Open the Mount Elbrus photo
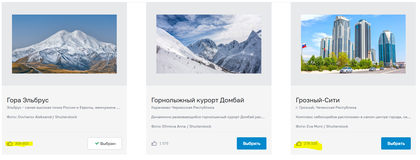420x160 pixels. point(64,44)
